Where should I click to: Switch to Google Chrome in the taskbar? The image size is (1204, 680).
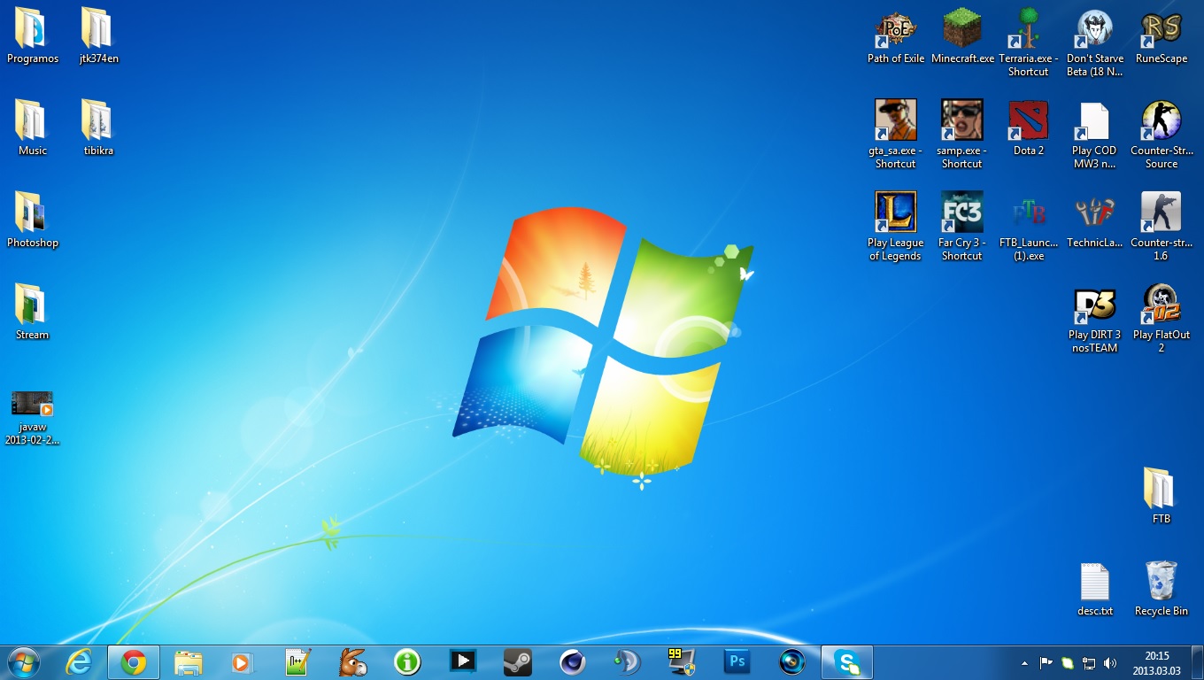[134, 662]
